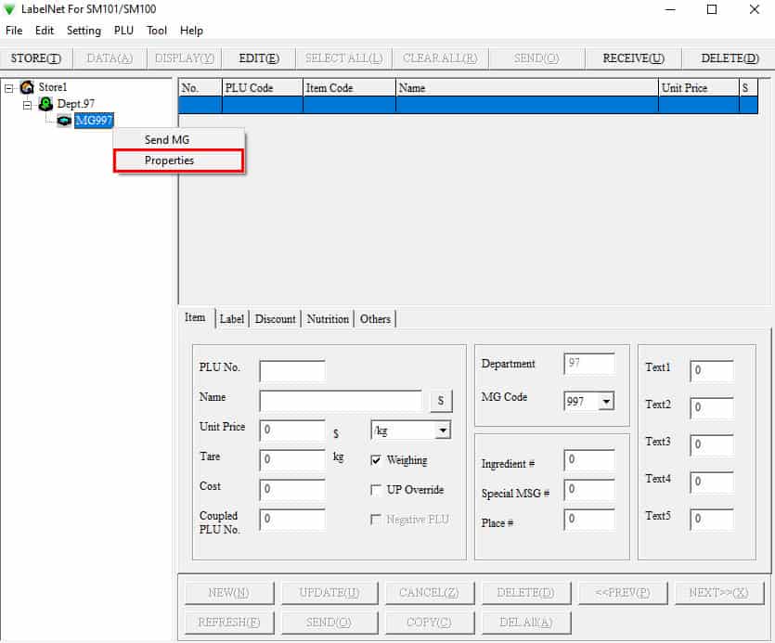Click the DELETE(D) toolbar button
Screen dimensions: 775x643
pyautogui.click(x=729, y=58)
